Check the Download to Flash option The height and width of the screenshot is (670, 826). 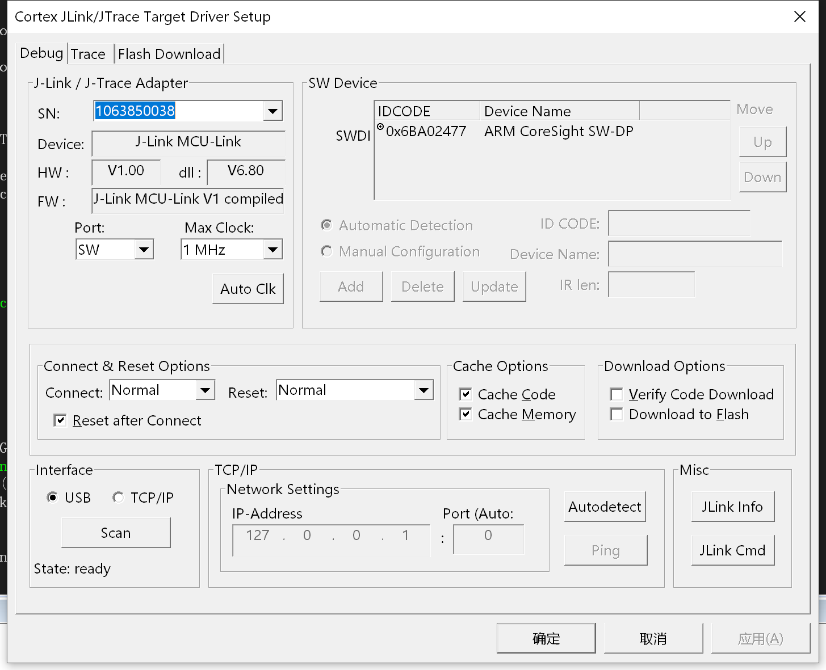click(x=617, y=414)
